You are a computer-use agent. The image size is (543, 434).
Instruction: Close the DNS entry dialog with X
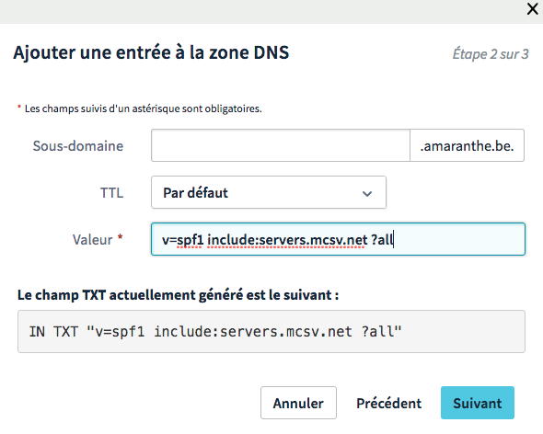click(532, 8)
